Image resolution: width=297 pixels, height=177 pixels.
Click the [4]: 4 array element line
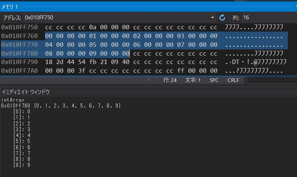tap(22, 135)
